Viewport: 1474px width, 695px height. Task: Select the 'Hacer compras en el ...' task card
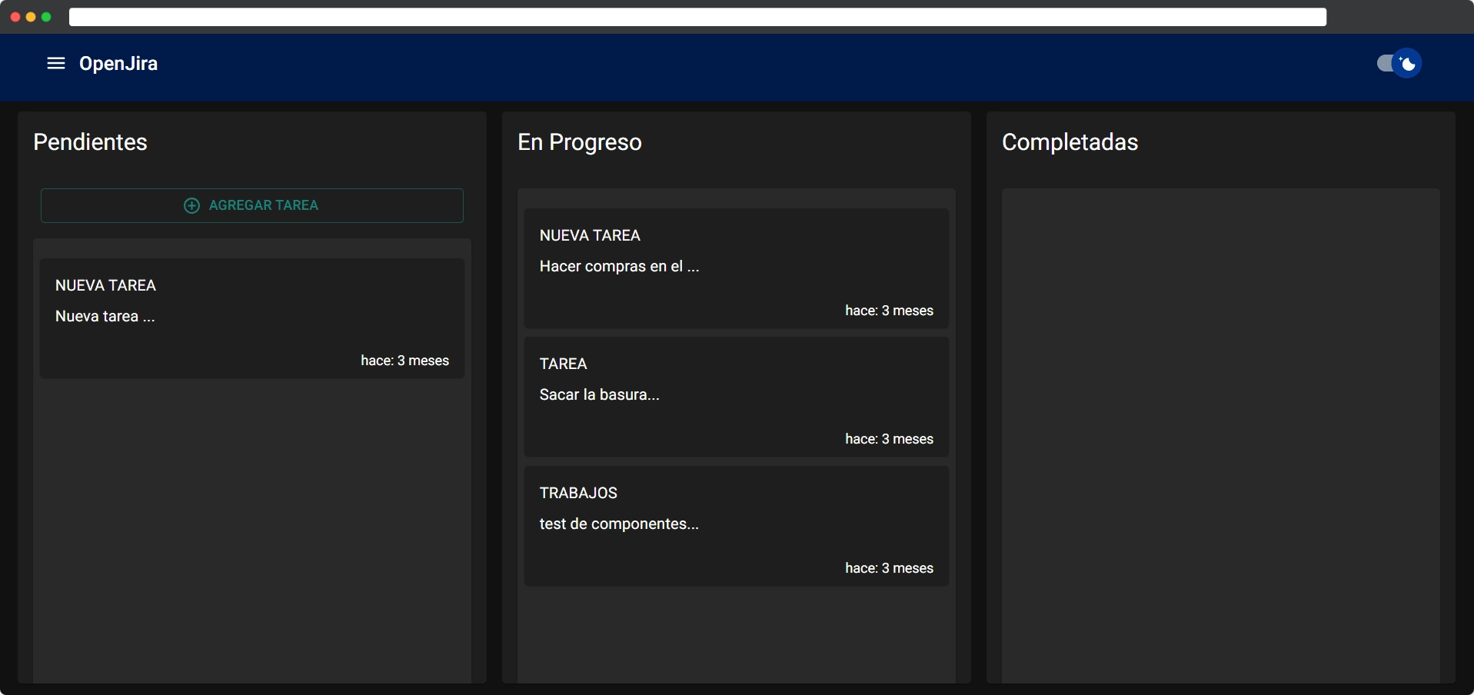[735, 267]
